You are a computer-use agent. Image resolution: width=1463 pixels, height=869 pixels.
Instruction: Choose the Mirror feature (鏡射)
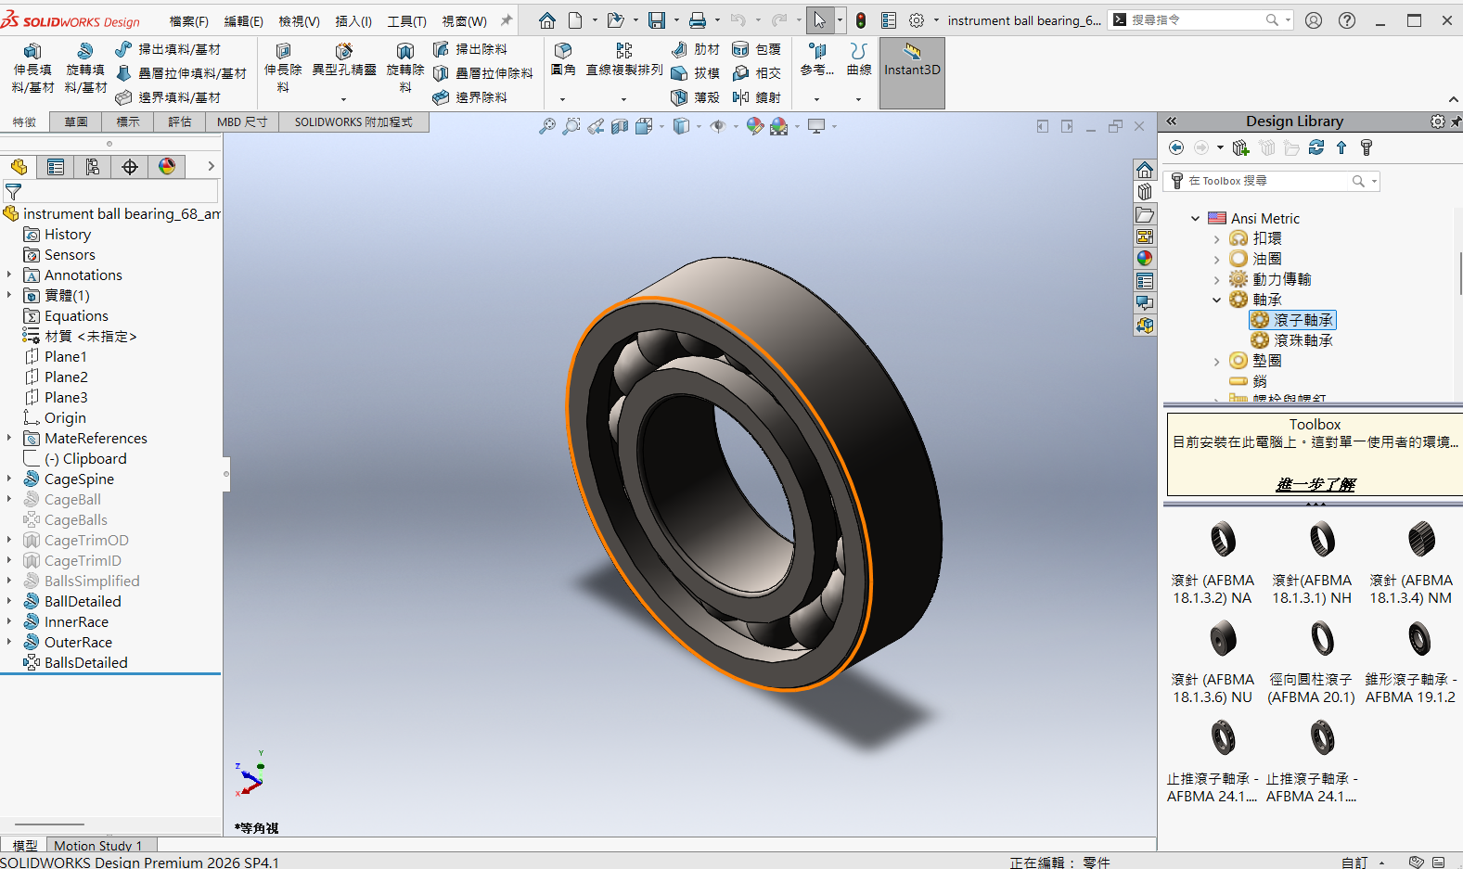click(x=757, y=97)
